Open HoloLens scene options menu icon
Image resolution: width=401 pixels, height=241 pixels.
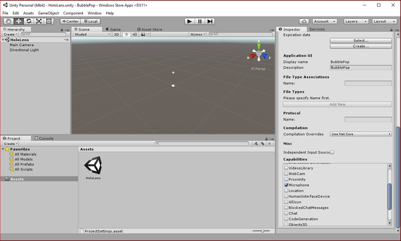click(67, 40)
